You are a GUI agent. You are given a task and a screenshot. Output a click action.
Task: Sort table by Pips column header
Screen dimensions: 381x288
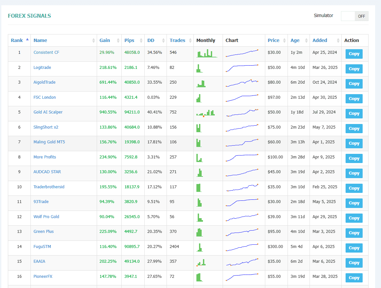[133, 40]
